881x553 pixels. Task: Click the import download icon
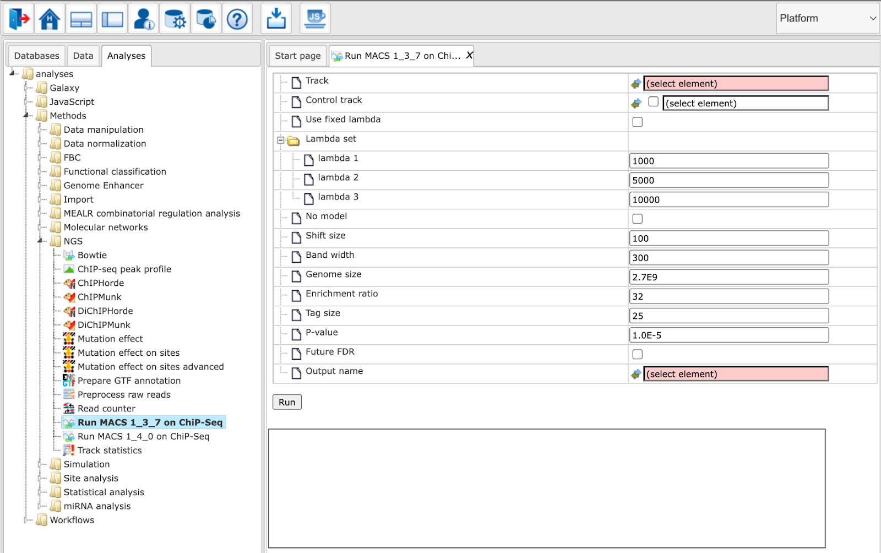(276, 19)
